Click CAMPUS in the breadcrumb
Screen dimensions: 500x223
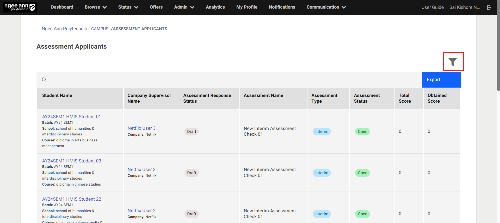100,29
